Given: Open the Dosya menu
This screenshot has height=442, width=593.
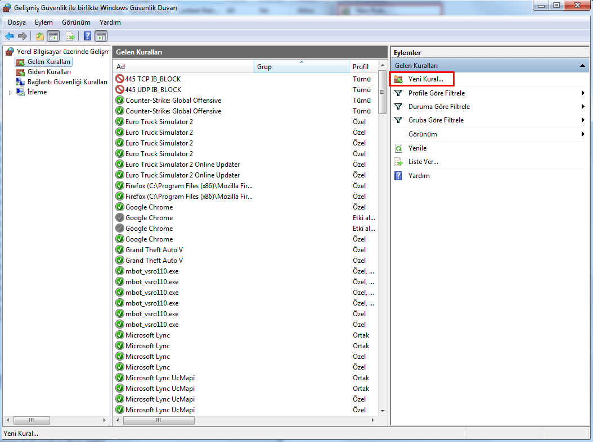Looking at the screenshot, I should click(16, 22).
